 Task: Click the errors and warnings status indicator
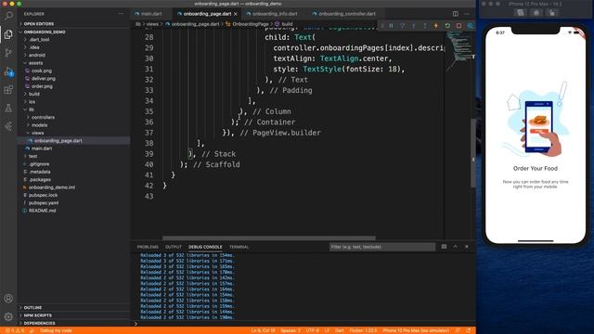tap(15, 330)
